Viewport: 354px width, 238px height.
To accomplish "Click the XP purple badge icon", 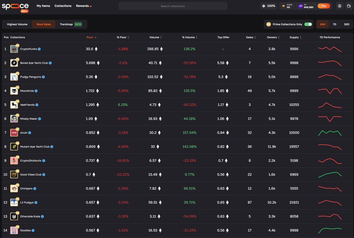I will coord(301,6).
